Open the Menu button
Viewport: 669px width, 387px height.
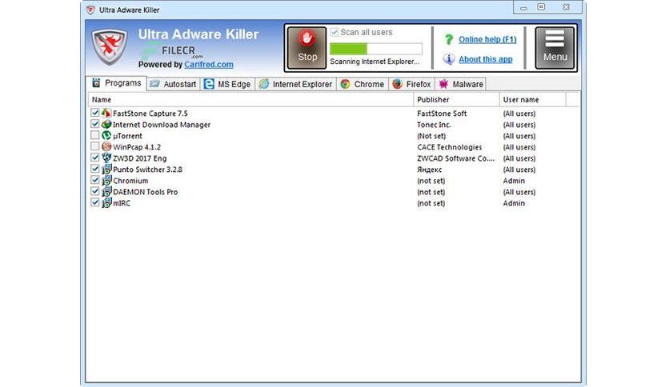click(555, 48)
